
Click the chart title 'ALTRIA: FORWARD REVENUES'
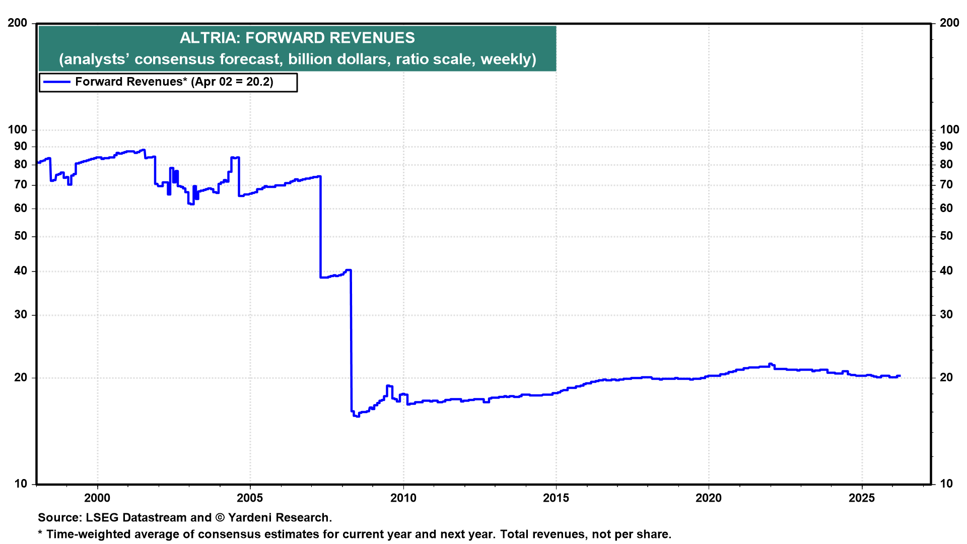297,38
